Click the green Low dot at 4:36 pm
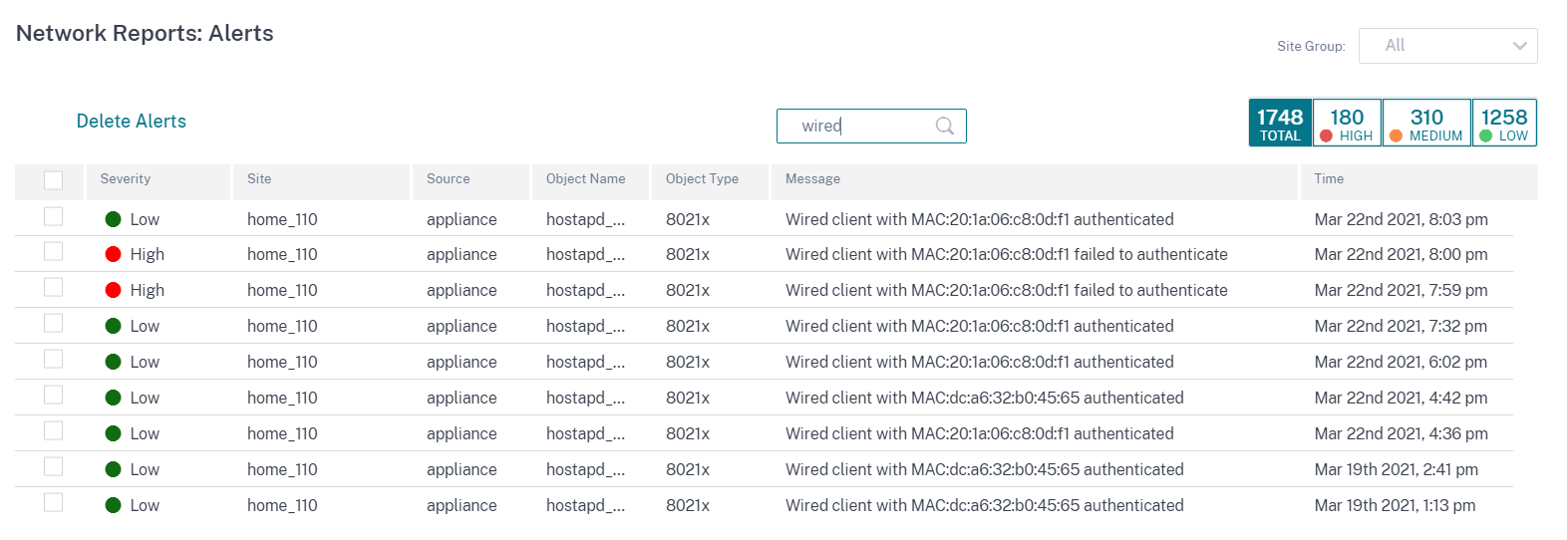 click(114, 433)
